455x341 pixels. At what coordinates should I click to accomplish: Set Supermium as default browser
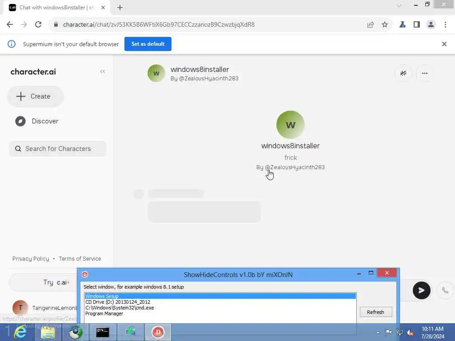(148, 44)
